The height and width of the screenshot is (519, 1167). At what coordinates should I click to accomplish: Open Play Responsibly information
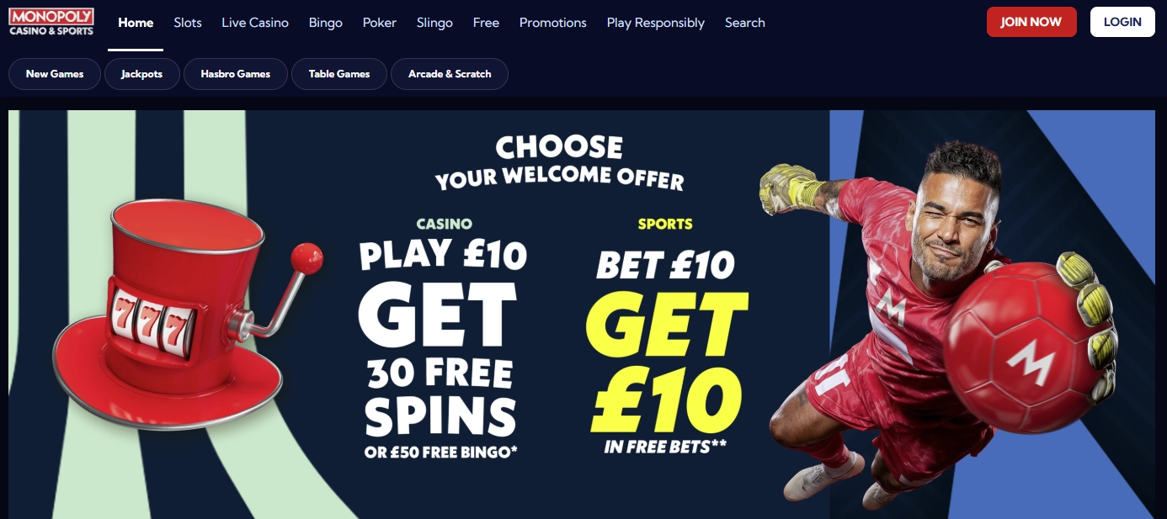point(656,23)
